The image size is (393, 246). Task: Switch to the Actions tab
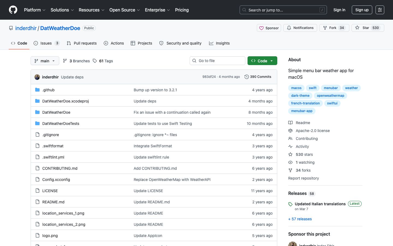[x=114, y=43]
